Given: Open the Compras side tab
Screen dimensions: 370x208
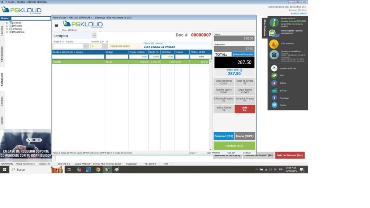Looking at the screenshot, I should 2,101.
